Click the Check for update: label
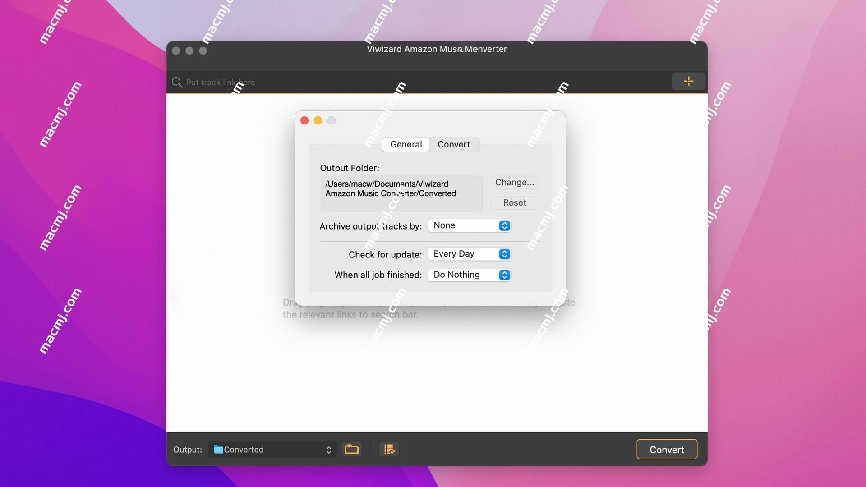Screen dimensions: 866x487 click(x=385, y=254)
